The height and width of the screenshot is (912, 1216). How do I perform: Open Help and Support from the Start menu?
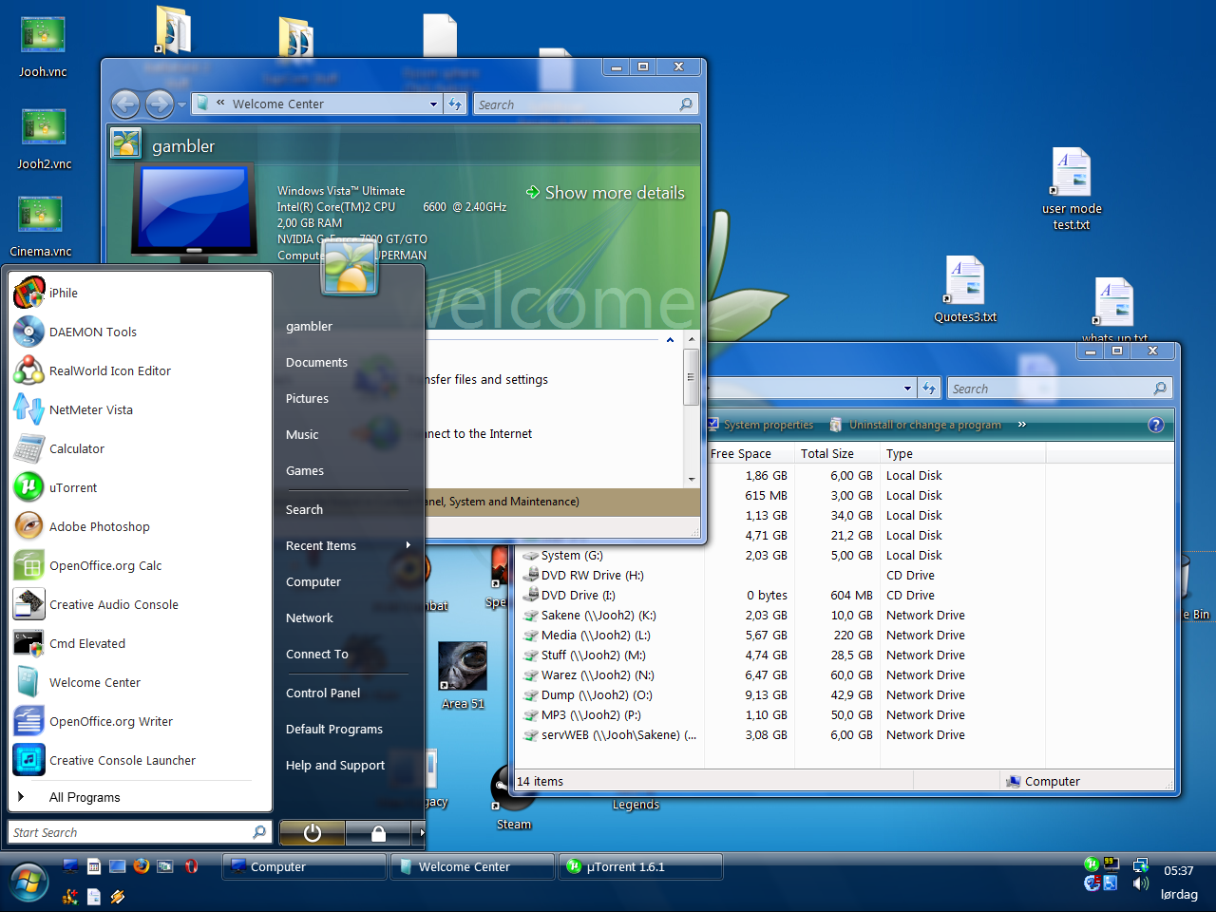click(x=335, y=765)
